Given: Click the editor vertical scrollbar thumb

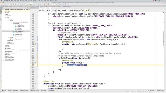Looking at the screenshot, I should (164, 39).
